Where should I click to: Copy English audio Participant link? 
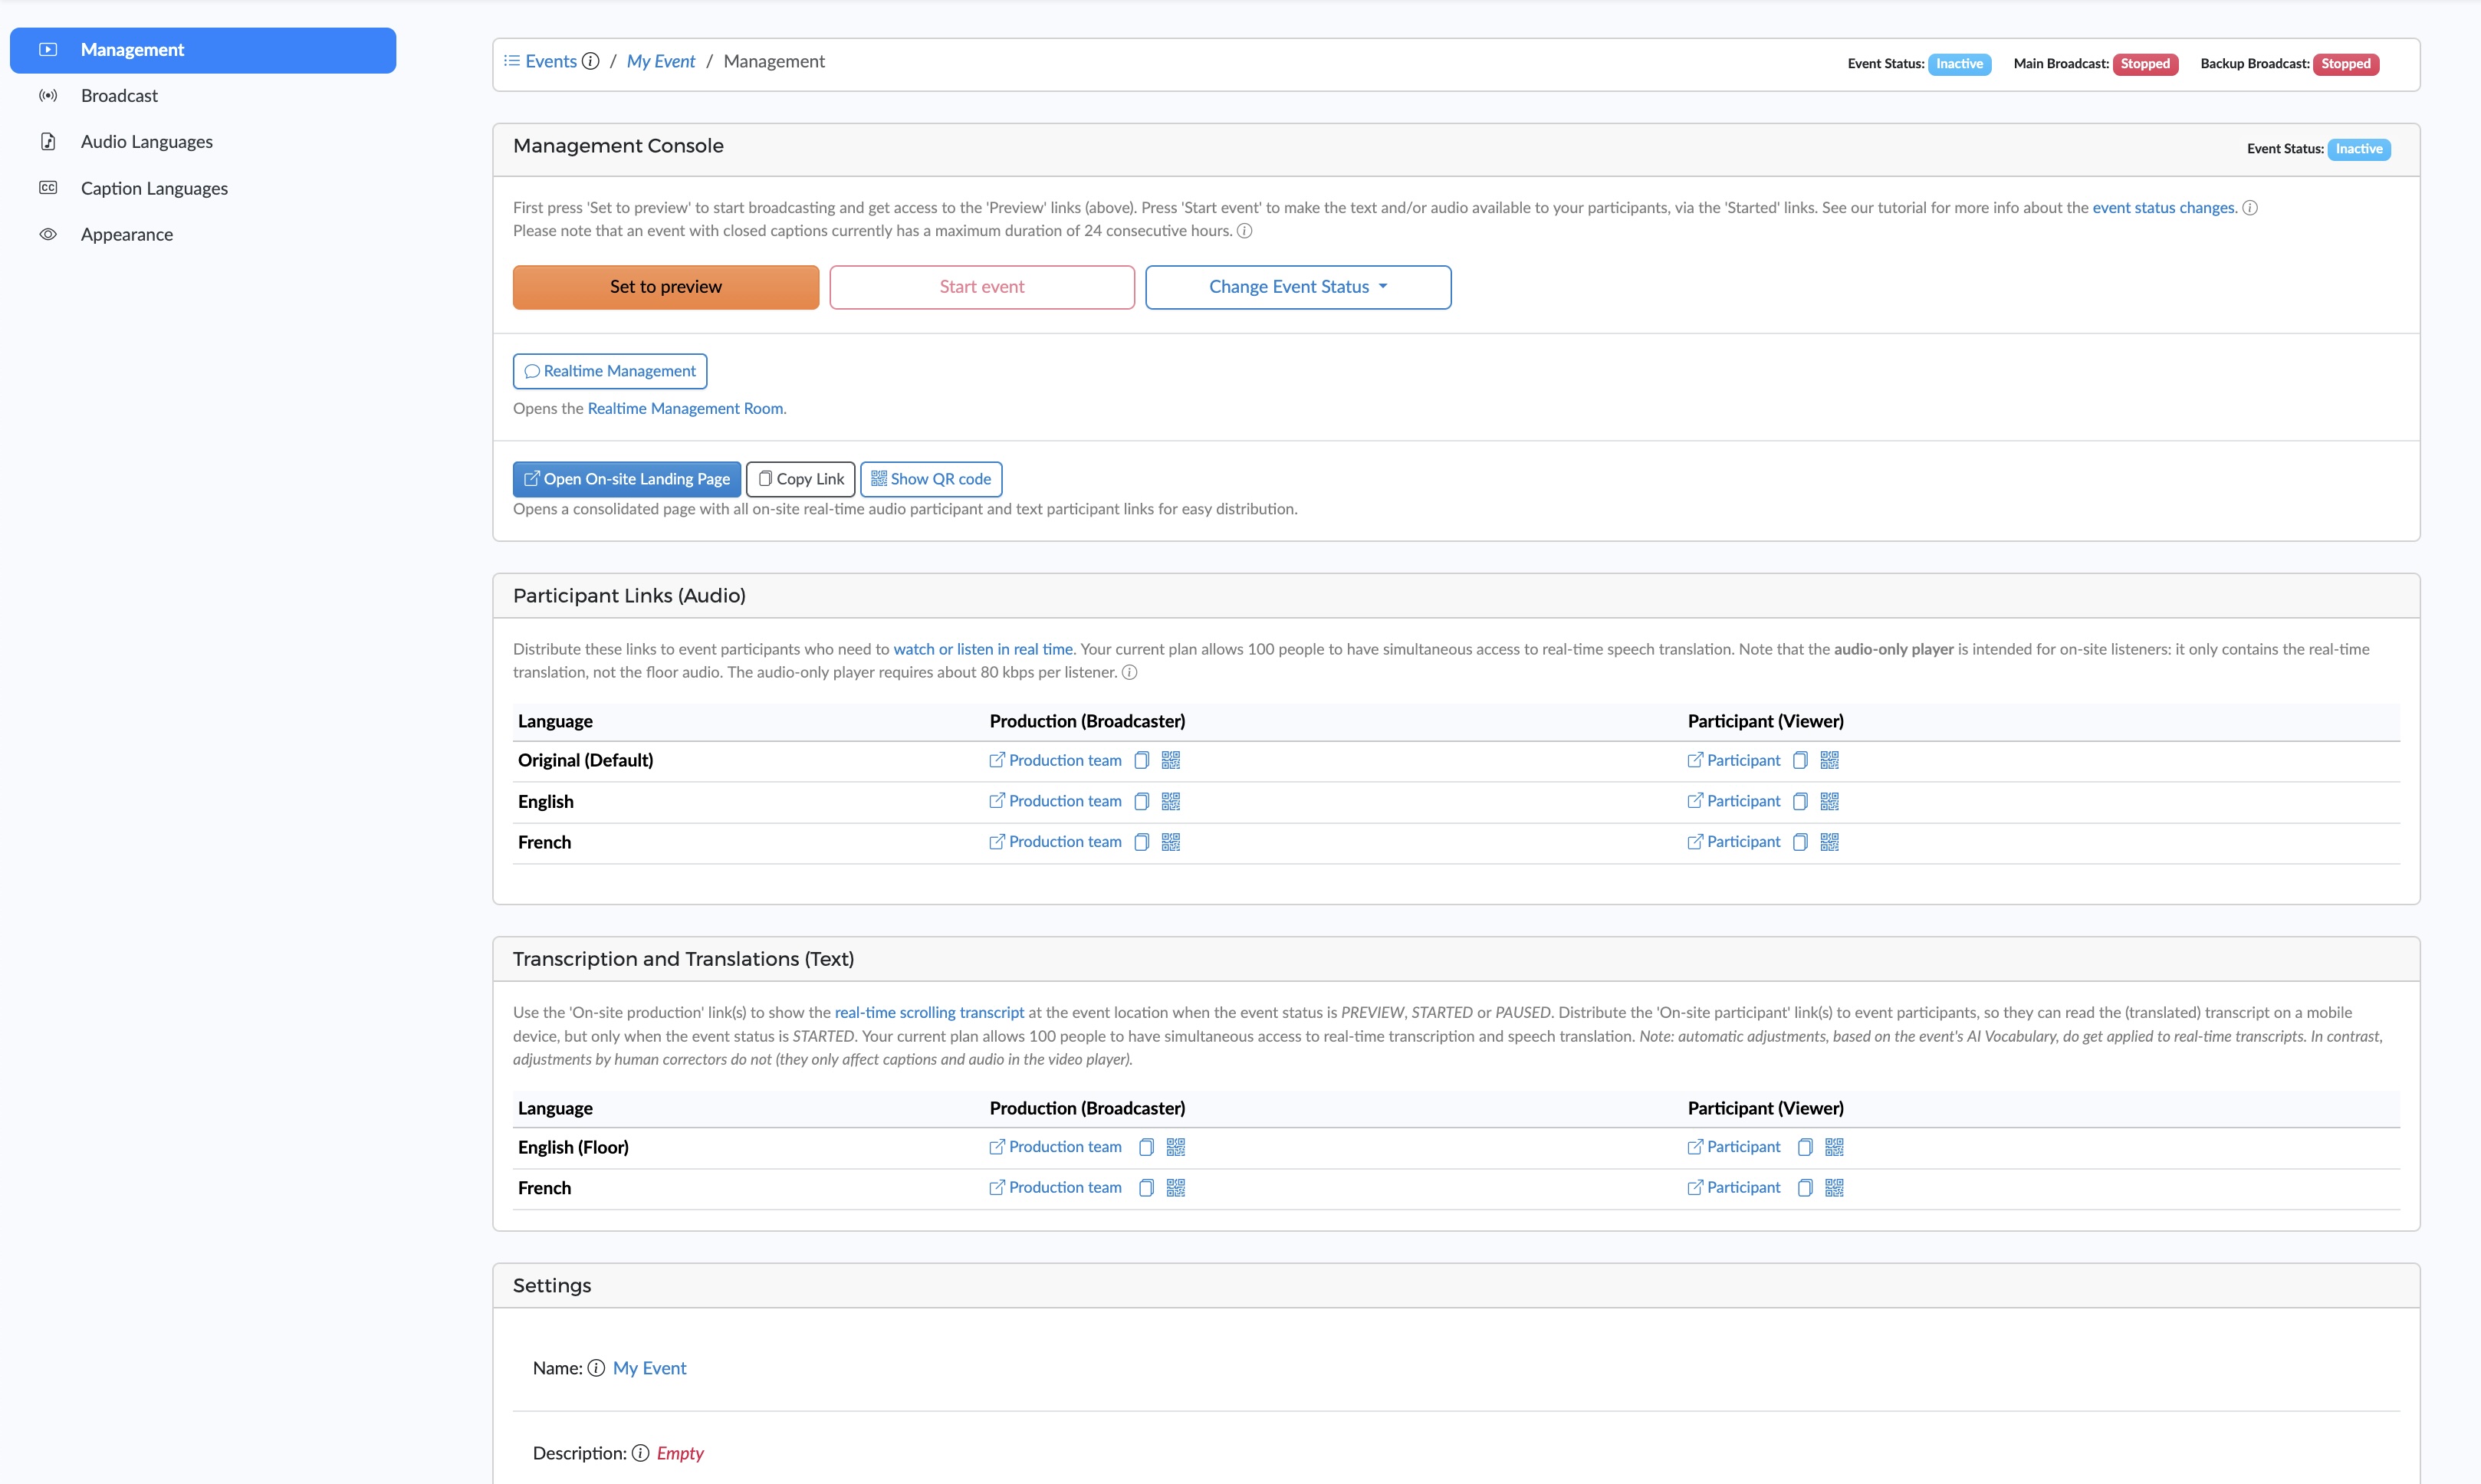[x=1800, y=802]
